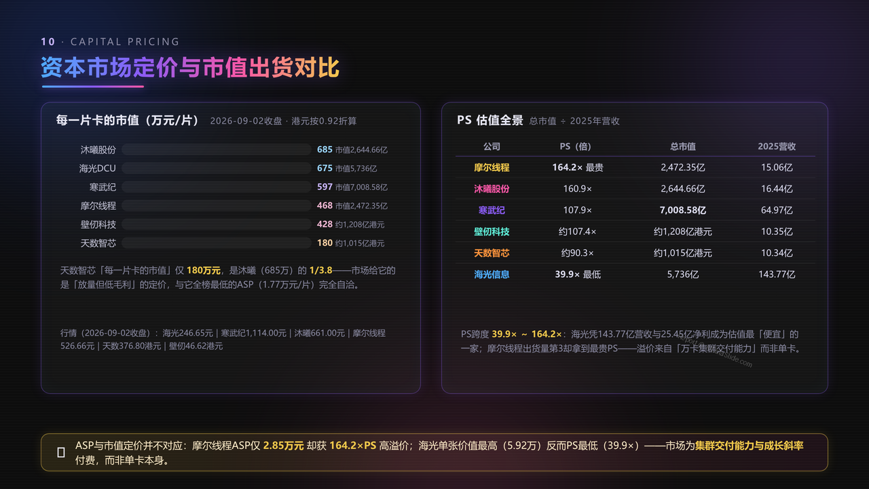The height and width of the screenshot is (489, 869).
Task: Click 沐曦股份 in the PS table's company column
Action: pos(492,189)
